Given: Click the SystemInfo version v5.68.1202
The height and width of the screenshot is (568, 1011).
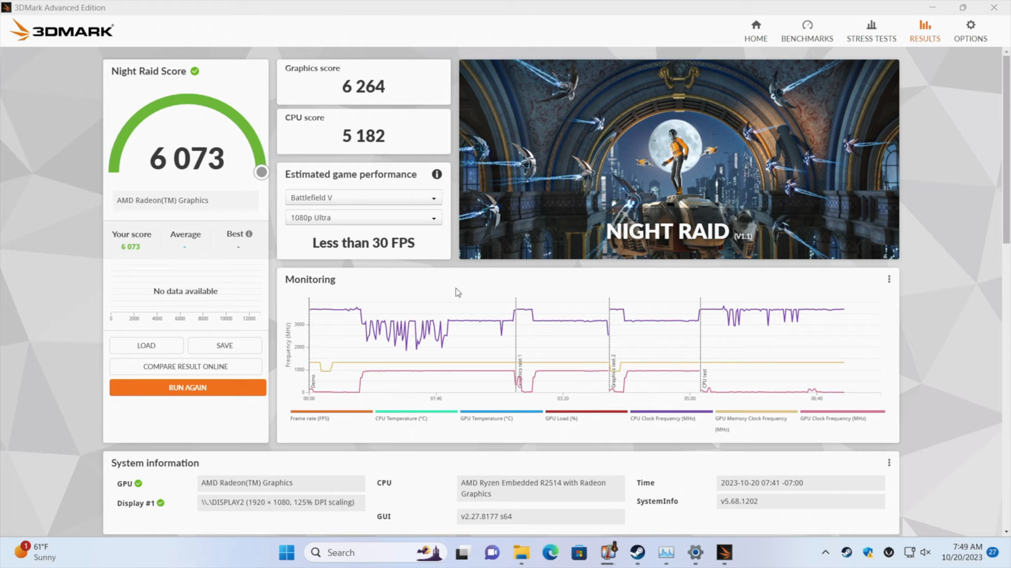Looking at the screenshot, I should 800,501.
